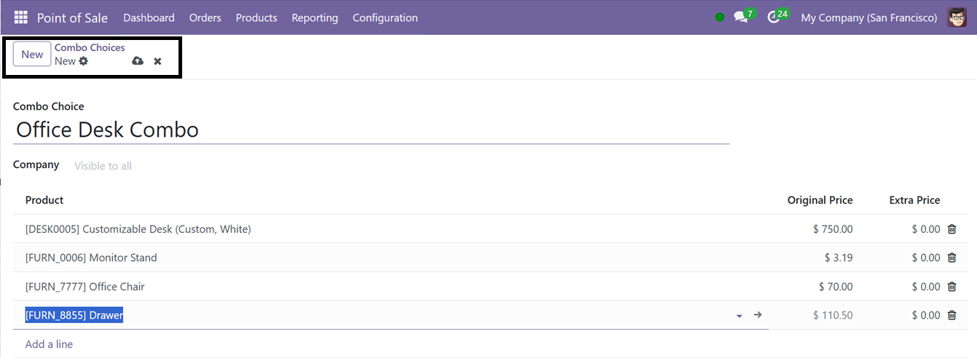Delete the Customizable Desk line
The width and height of the screenshot is (977, 358).
tap(952, 229)
